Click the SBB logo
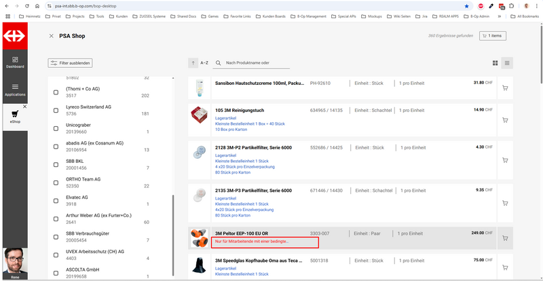The width and height of the screenshot is (543, 281). [15, 35]
